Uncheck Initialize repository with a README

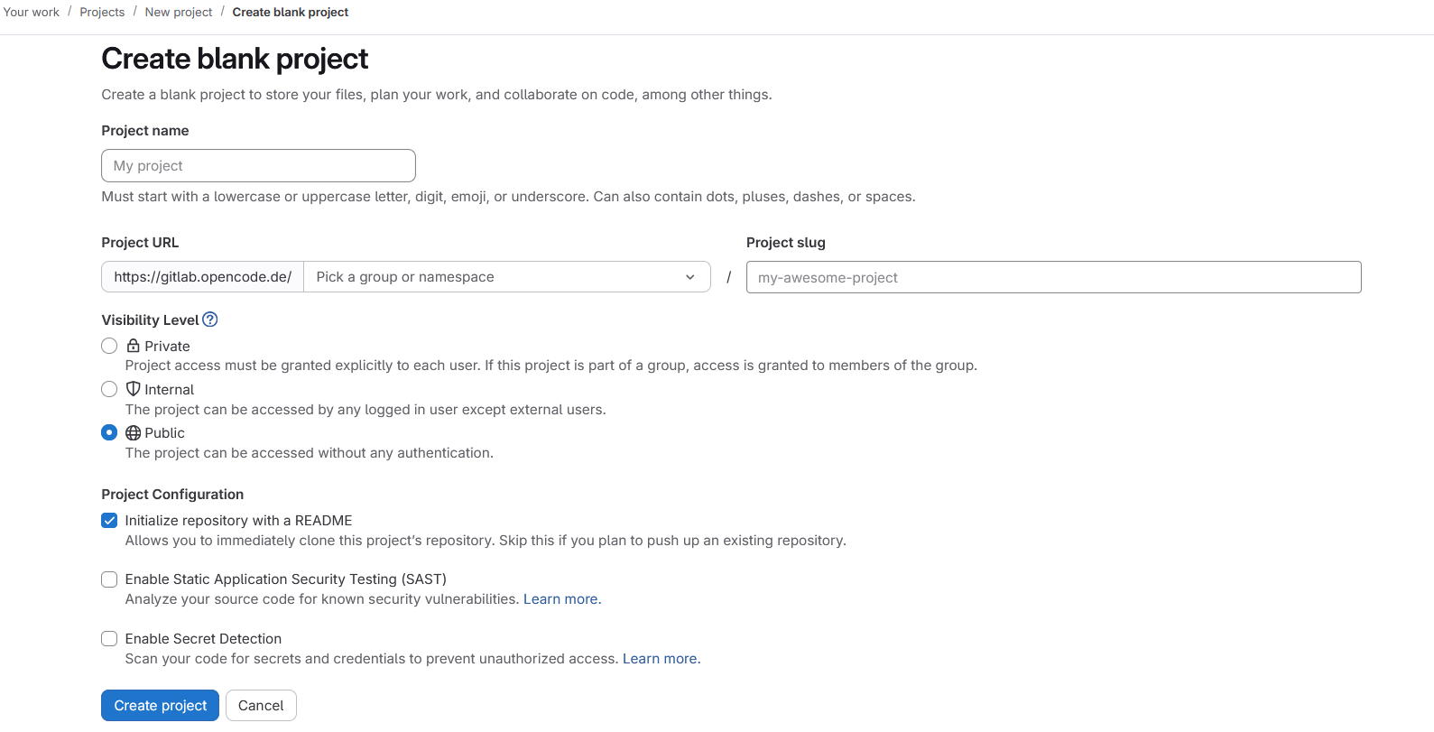coord(109,520)
